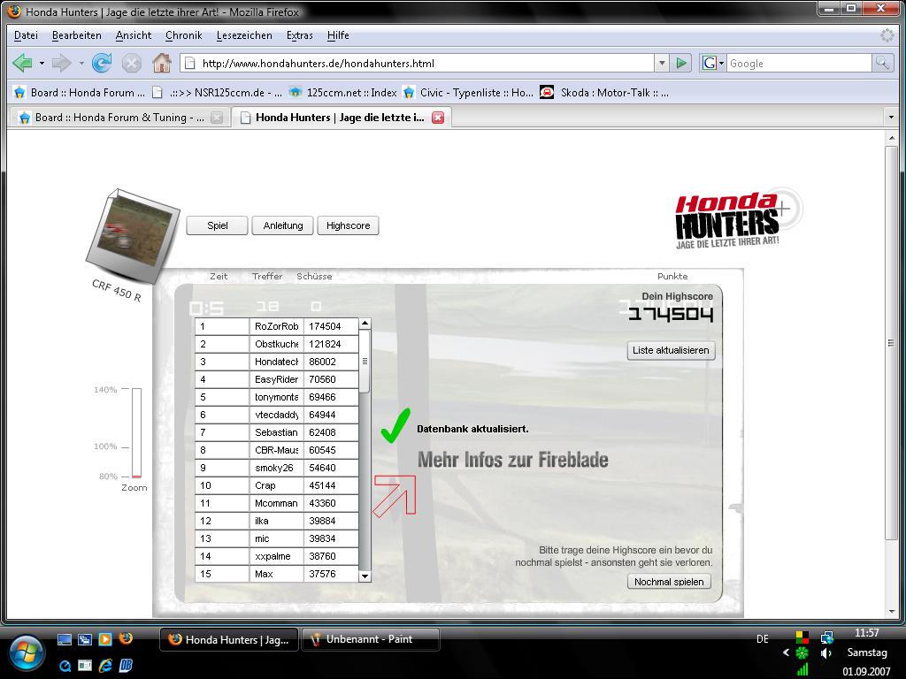The width and height of the screenshot is (906, 679).
Task: Follow the Mehr Infos zur Fireblade link
Action: (x=513, y=460)
